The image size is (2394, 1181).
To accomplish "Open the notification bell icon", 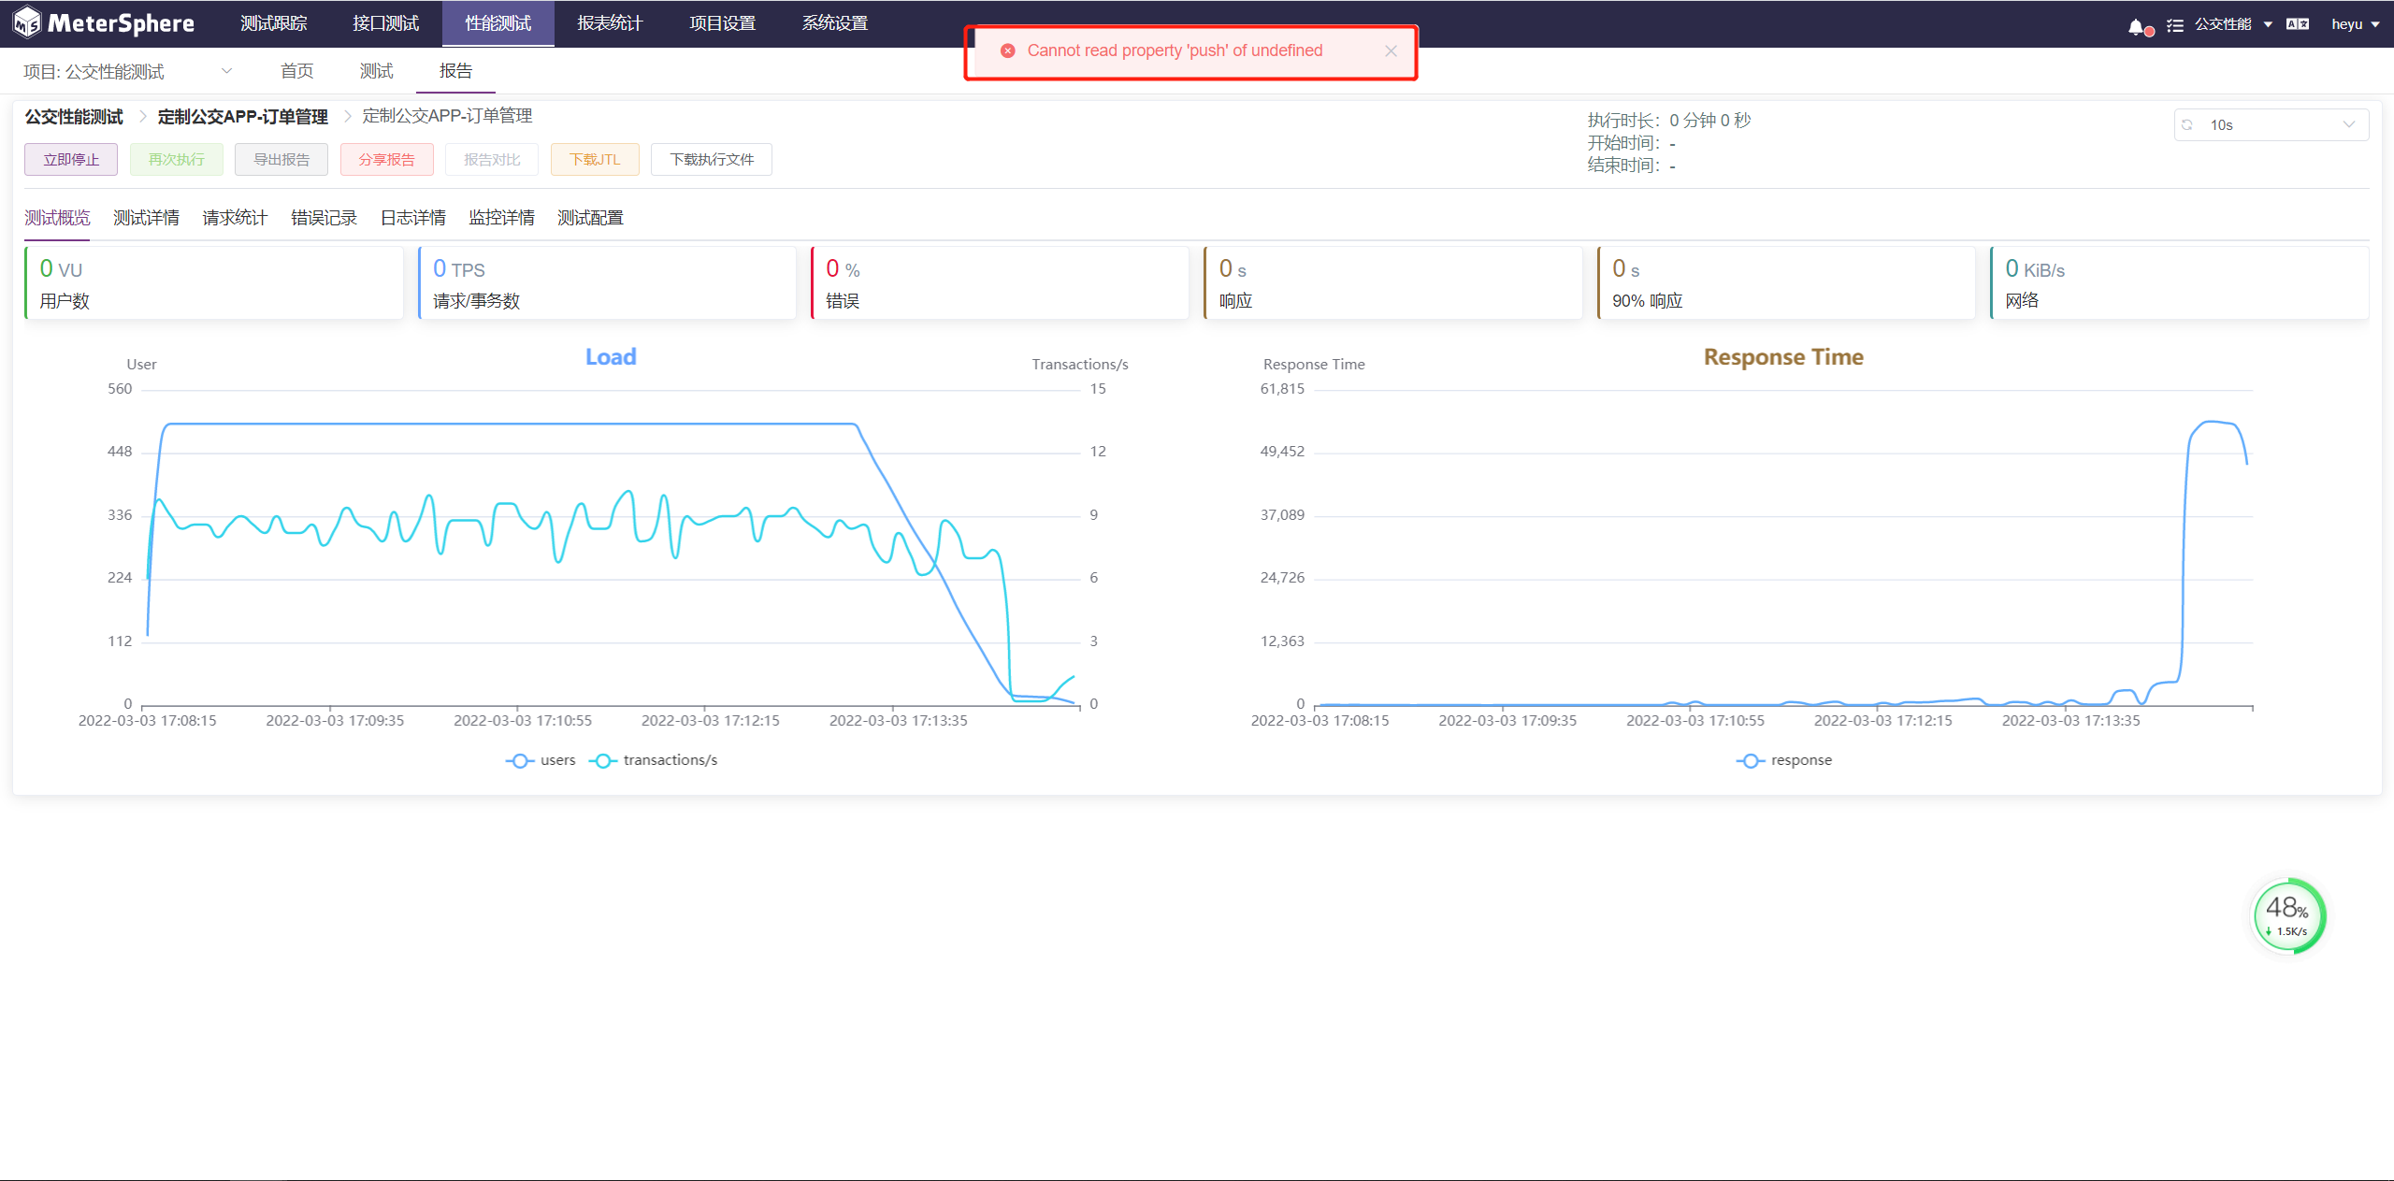I will point(2137,26).
